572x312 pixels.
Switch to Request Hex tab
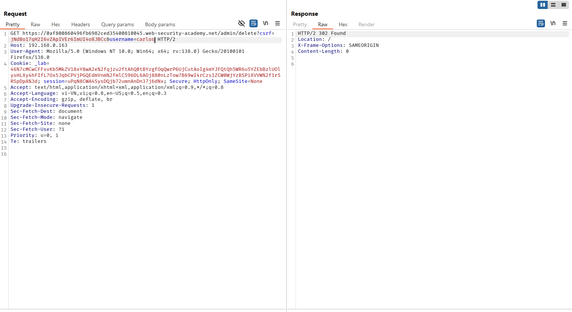click(56, 24)
